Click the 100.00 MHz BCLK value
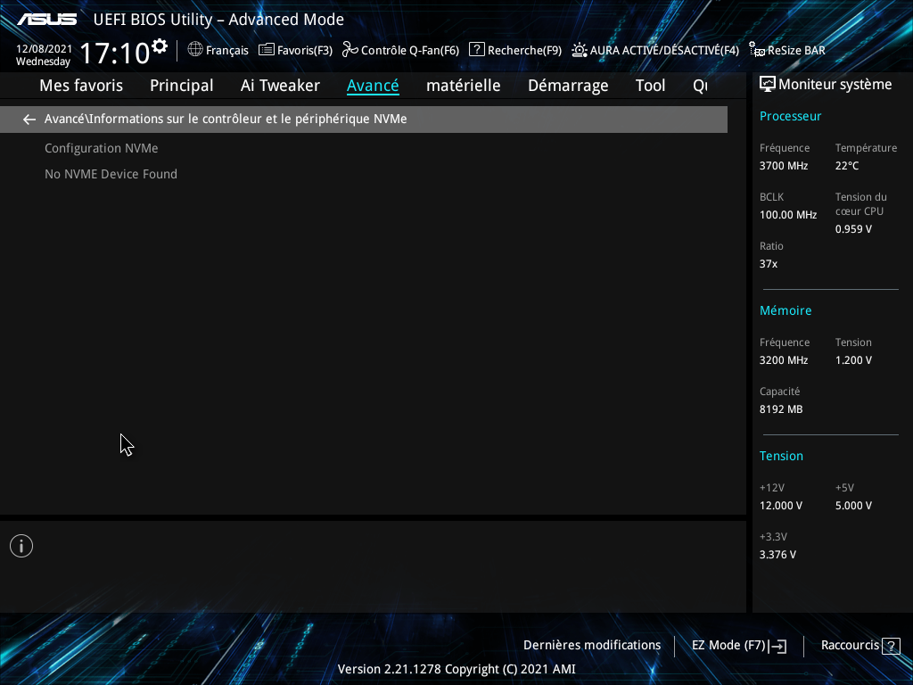The image size is (913, 685). [788, 215]
